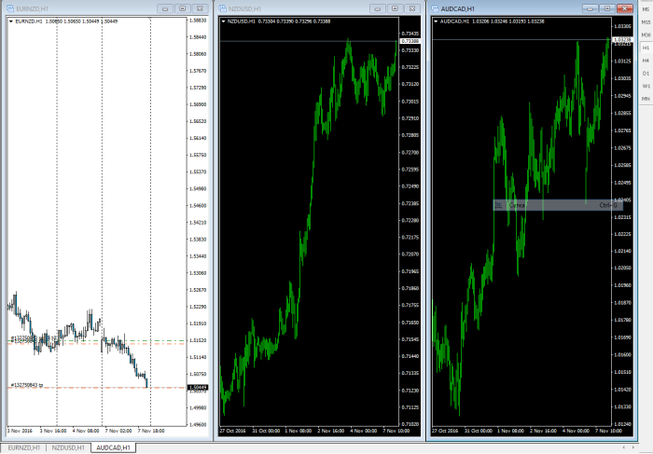Click the NZDUSD,H1 window title text
653x454 pixels.
tap(244, 8)
